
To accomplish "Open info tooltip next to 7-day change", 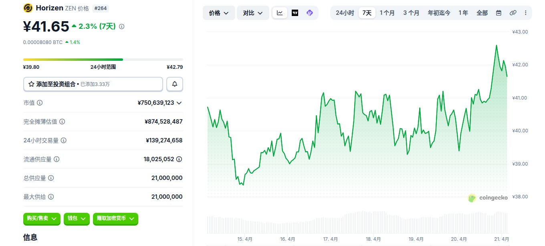I will coord(122,26).
